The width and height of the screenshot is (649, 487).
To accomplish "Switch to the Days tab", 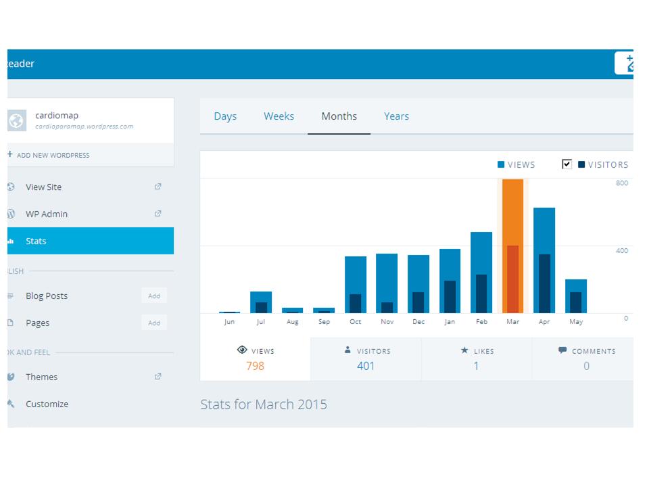I will [225, 116].
